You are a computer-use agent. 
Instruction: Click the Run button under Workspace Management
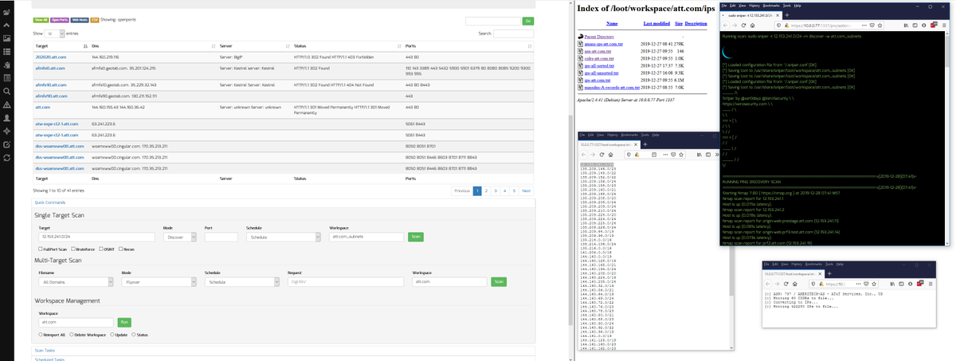point(124,322)
